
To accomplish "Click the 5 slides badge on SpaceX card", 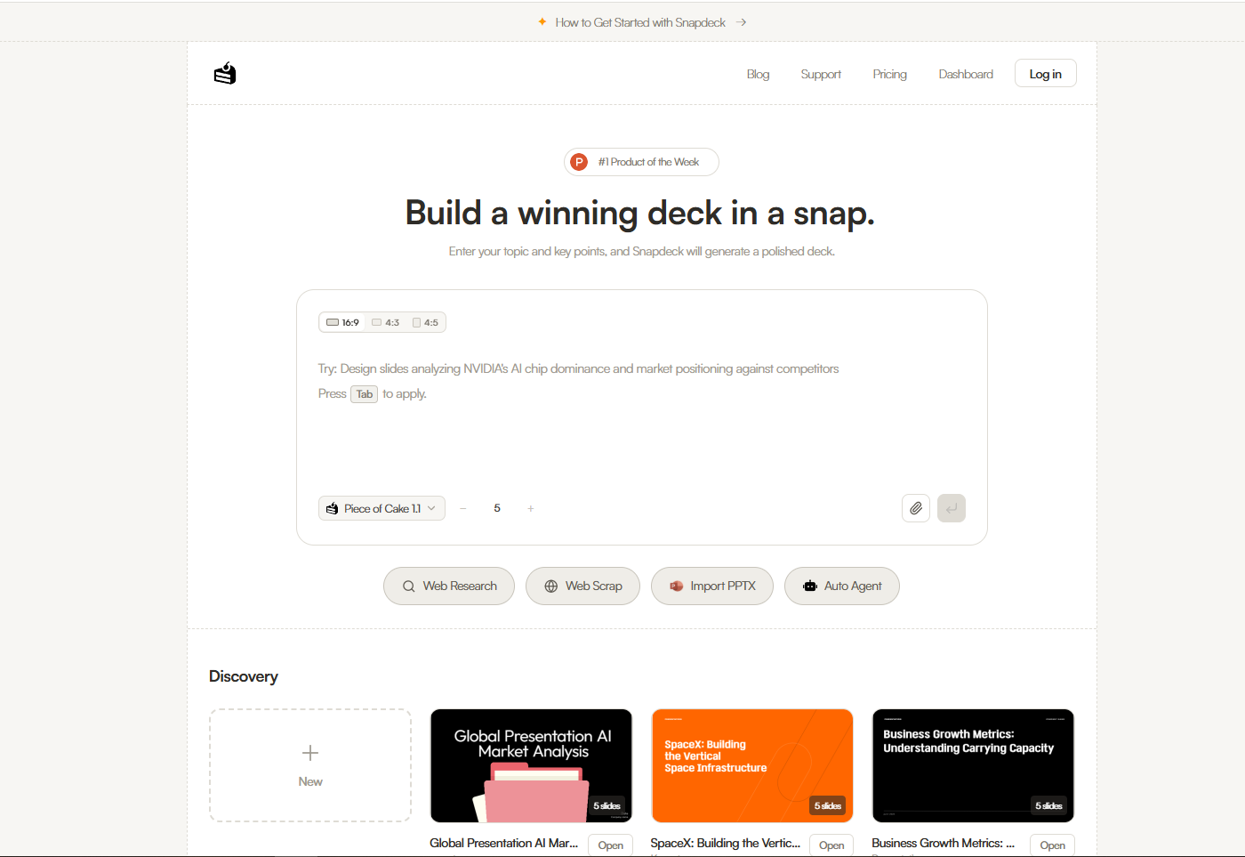I will (x=828, y=805).
